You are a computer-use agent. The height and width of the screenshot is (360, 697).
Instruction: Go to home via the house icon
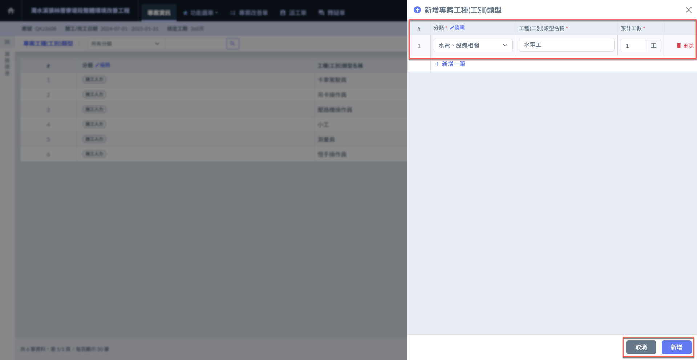(11, 11)
